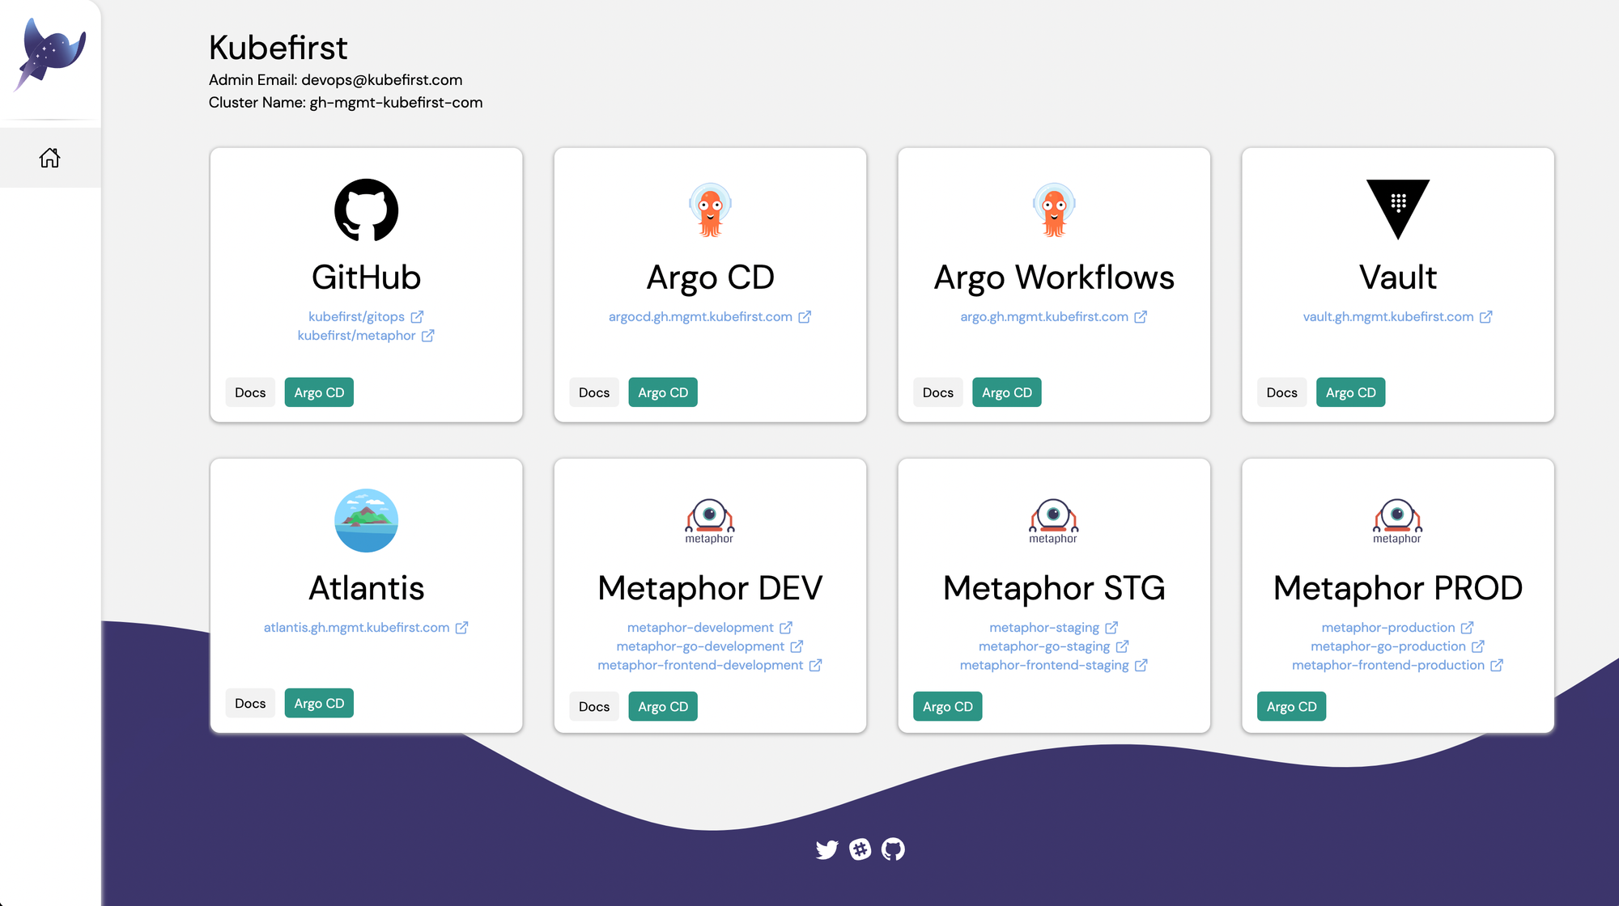Screen dimensions: 1619x906
Task: Click the Kubefirst page heading
Action: (278, 48)
